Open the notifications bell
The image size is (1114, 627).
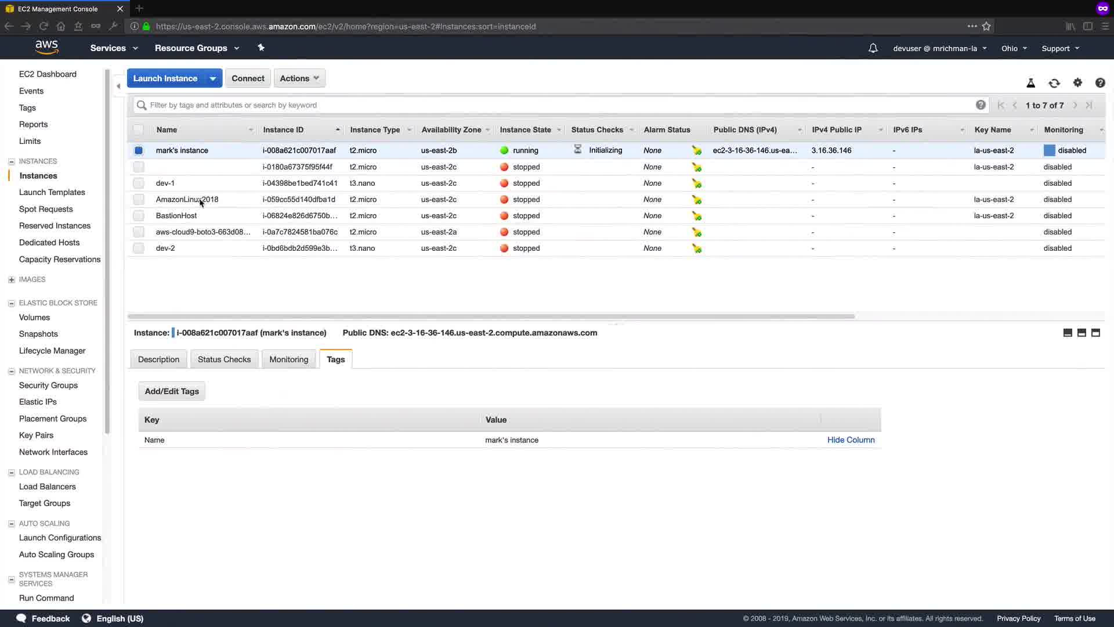click(x=873, y=48)
